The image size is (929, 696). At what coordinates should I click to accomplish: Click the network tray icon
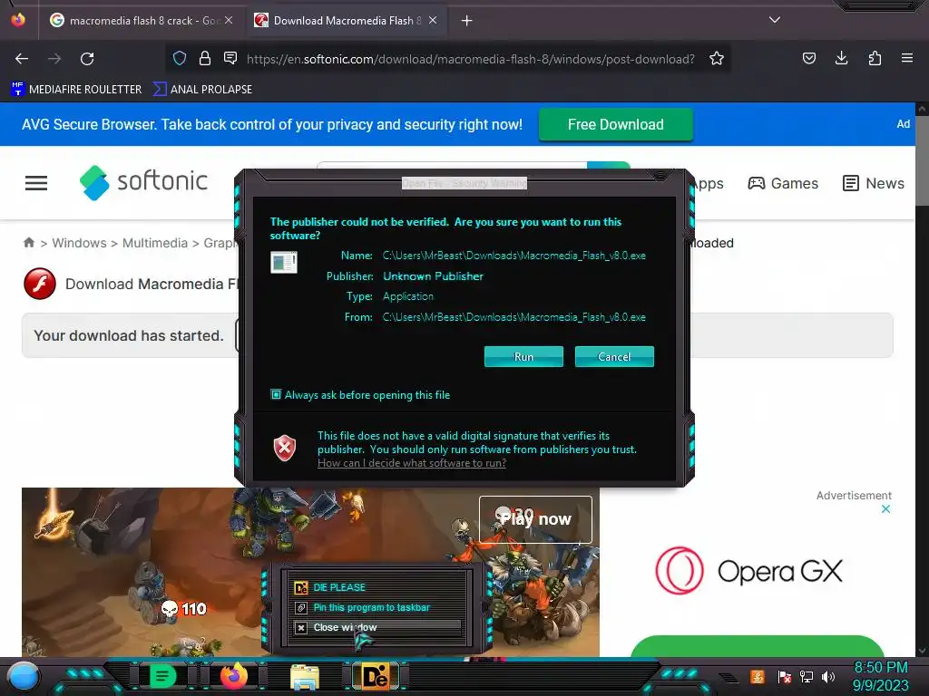[x=807, y=676]
